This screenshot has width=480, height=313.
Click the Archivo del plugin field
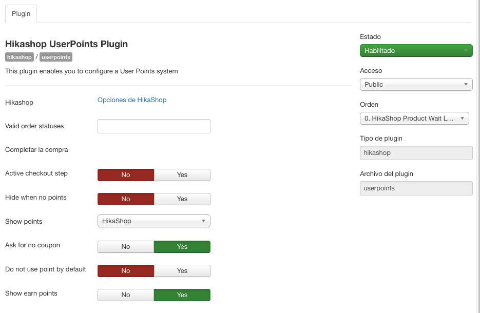point(416,188)
